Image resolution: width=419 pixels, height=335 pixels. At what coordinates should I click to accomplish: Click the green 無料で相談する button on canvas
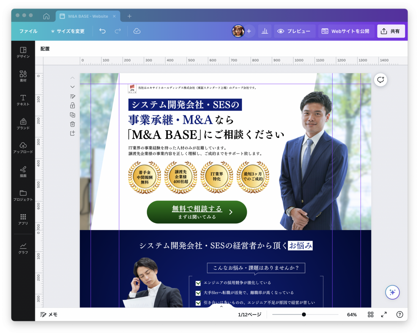click(197, 212)
